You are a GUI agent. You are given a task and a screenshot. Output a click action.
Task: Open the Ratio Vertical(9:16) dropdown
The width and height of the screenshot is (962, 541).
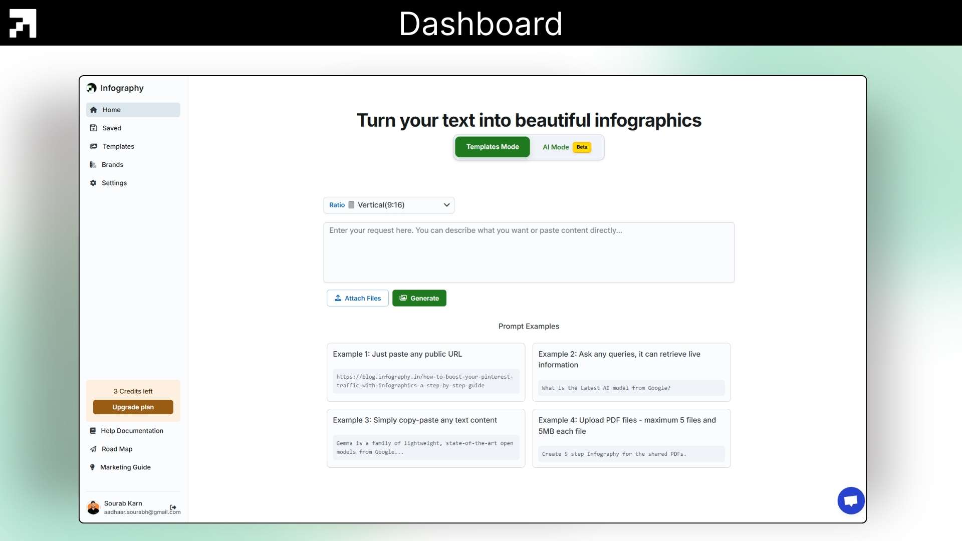click(388, 205)
